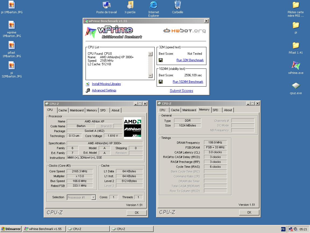This screenshot has width=310, height=233.
Task: Open the Démarrer start menu
Action: (11, 229)
